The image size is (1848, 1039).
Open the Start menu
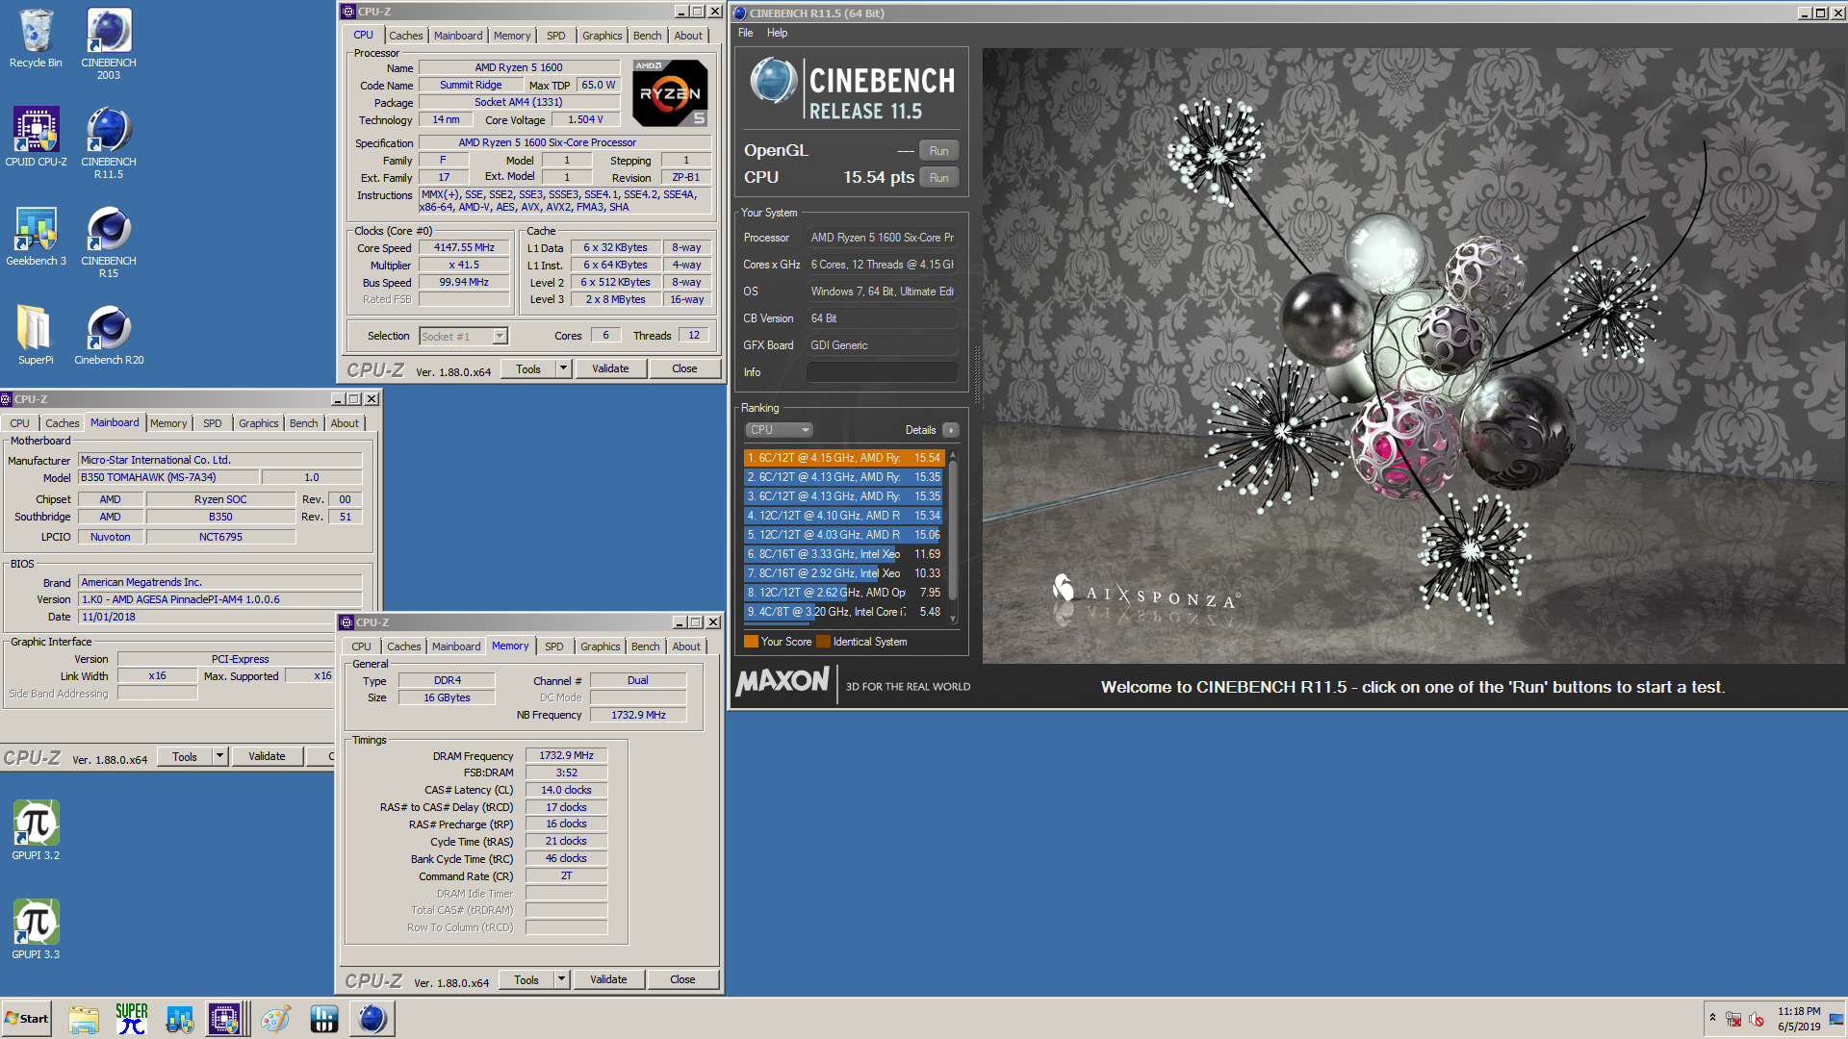tap(27, 1019)
